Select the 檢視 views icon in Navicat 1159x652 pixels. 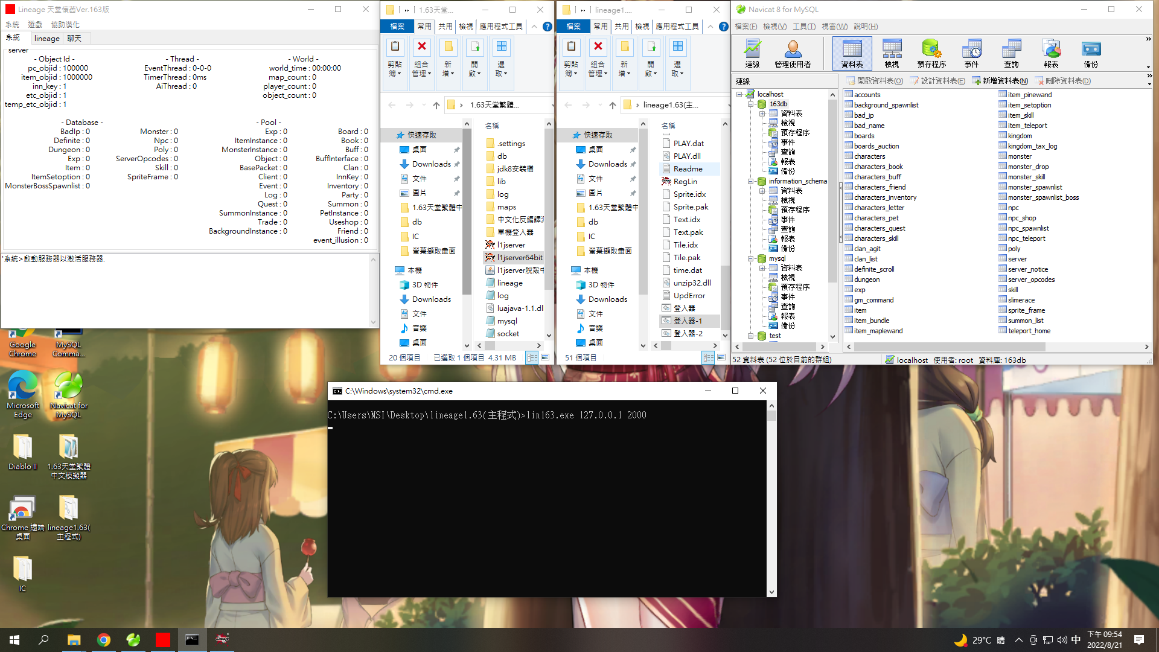pos(892,53)
